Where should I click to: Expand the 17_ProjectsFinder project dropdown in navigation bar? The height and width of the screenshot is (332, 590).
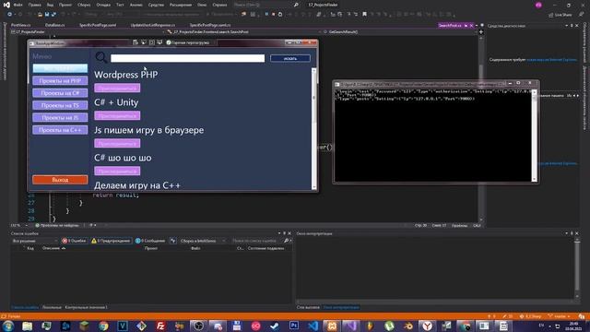[x=87, y=32]
